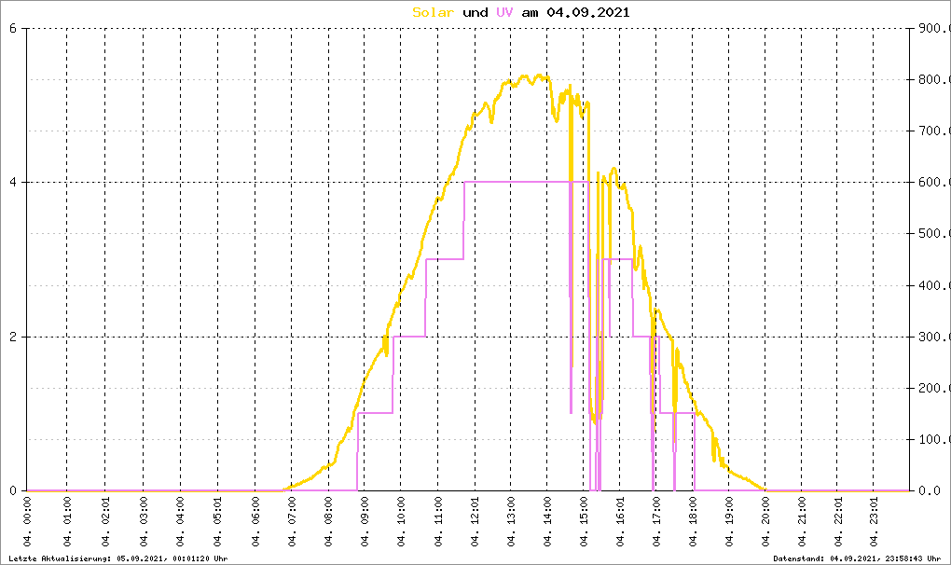
Task: Click the time label '04. 05:01'
Action: (218, 522)
